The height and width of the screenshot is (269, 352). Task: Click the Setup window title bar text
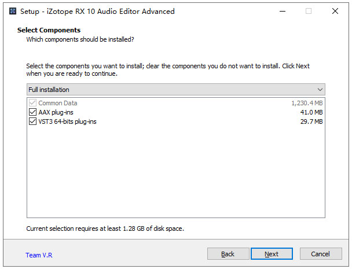tap(97, 11)
